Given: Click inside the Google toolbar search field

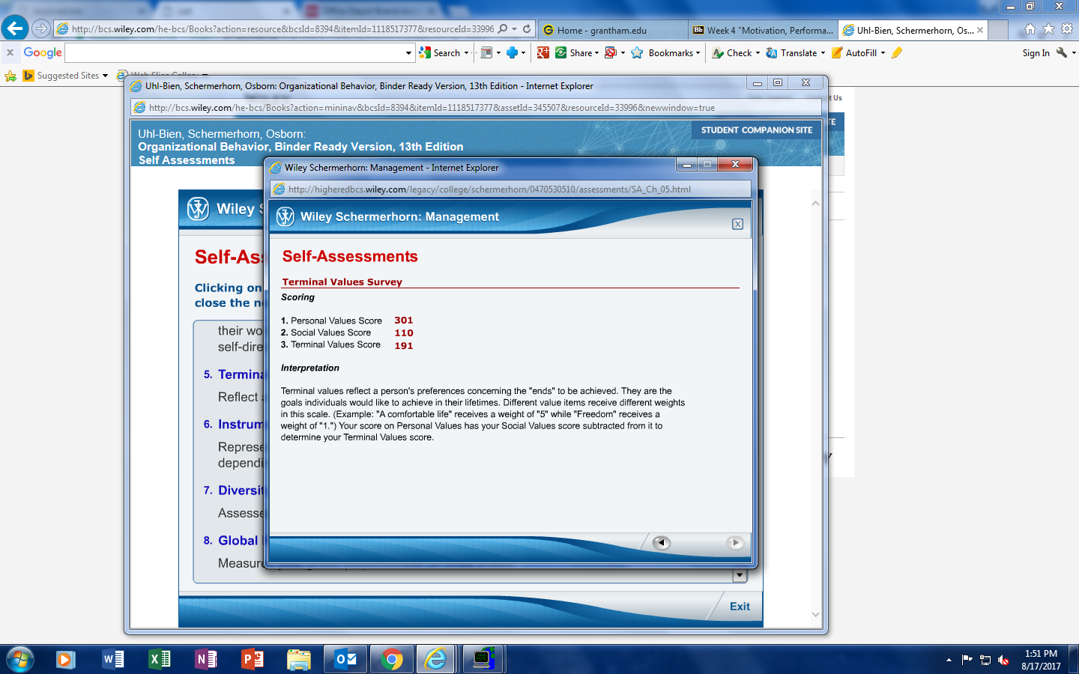Looking at the screenshot, I should (234, 53).
